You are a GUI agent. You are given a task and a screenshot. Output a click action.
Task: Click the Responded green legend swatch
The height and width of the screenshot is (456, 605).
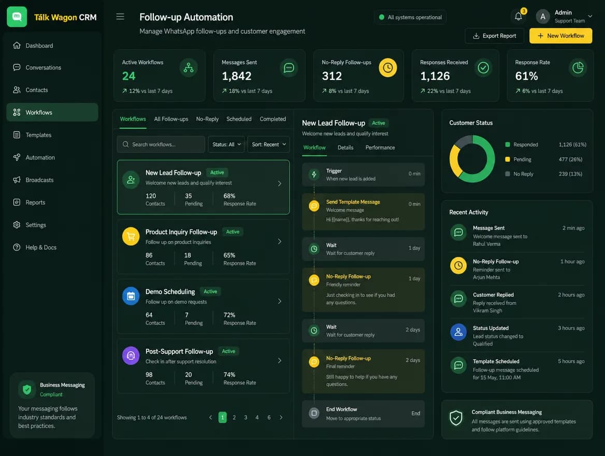508,145
